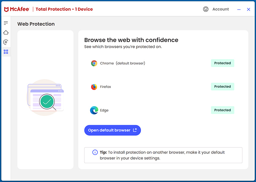
Task: Select the 'Firefox' label
Action: [105, 87]
